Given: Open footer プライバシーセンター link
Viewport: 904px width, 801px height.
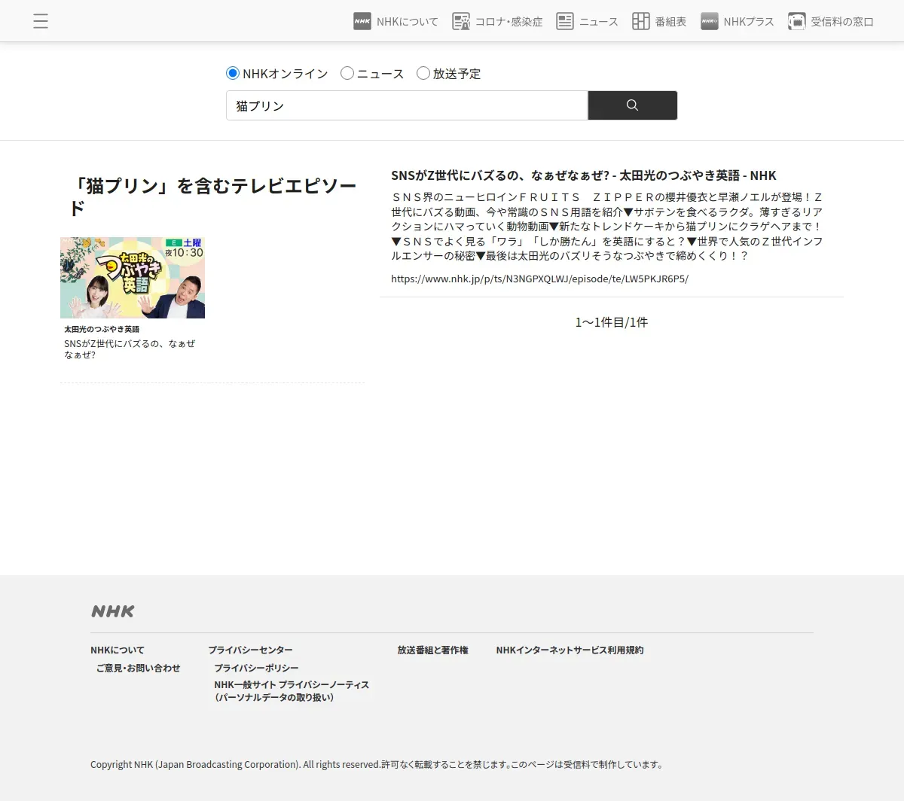Looking at the screenshot, I should click(x=250, y=650).
